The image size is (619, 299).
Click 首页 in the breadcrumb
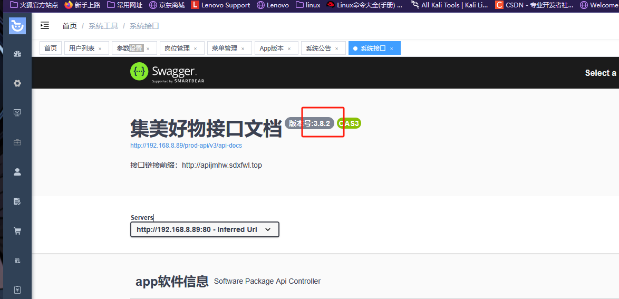pos(70,26)
